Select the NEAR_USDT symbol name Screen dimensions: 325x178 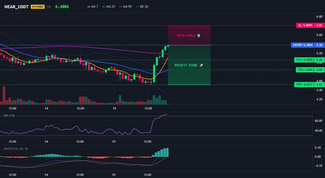(x=16, y=7)
